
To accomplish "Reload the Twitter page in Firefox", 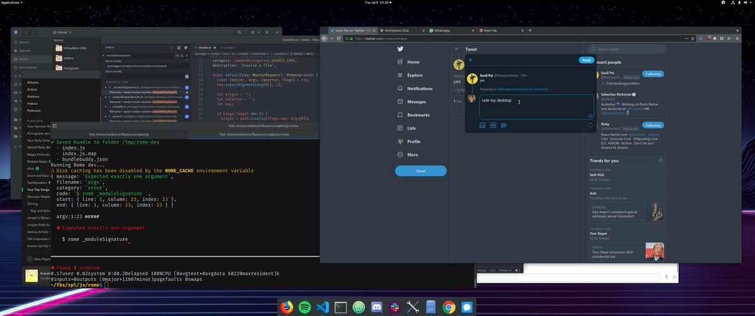I will pos(338,38).
